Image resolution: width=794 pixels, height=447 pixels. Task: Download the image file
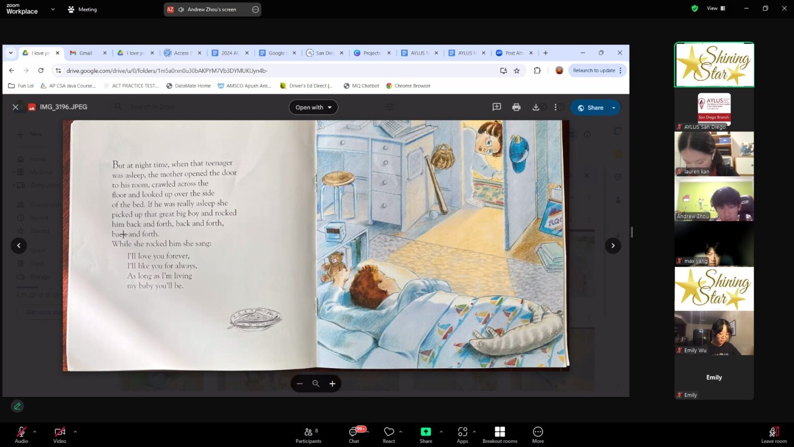[x=536, y=107]
